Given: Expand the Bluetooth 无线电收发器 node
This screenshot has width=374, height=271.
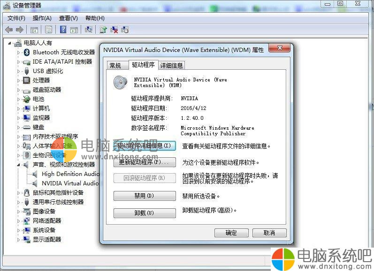Looking at the screenshot, I should [18, 52].
